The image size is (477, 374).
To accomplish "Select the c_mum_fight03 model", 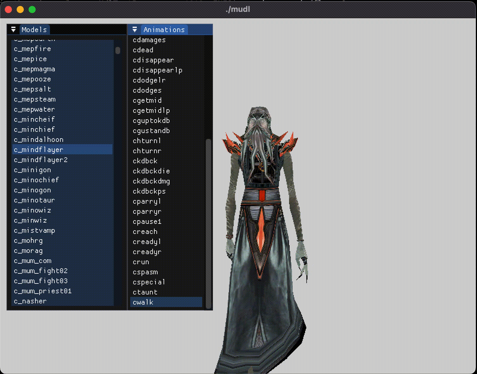I will point(62,281).
